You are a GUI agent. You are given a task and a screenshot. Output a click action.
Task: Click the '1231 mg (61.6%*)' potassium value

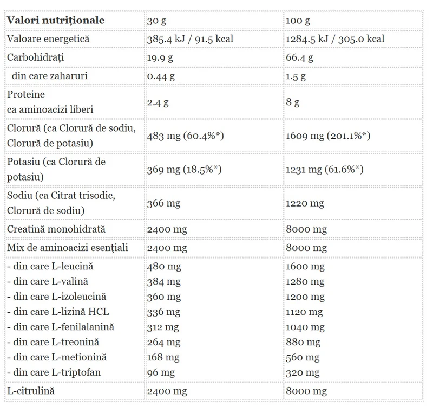324,170
